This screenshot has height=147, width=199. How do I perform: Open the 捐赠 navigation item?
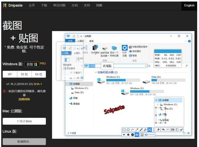pyautogui.click(x=99, y=5)
